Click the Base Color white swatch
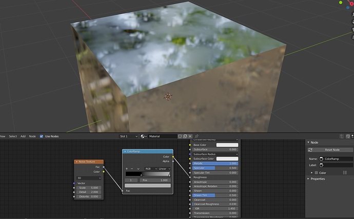 click(x=227, y=145)
